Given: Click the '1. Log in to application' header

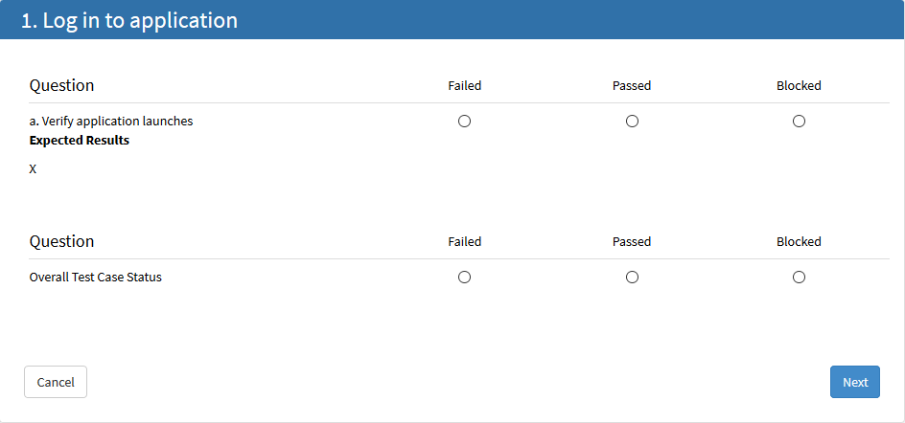Looking at the screenshot, I should (129, 20).
